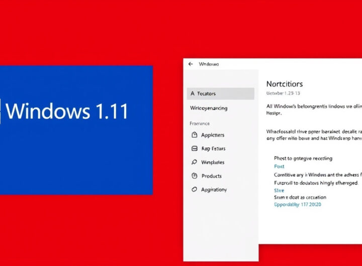Click the 'Srim e doat as crcation' text
Screen dimensions: 362x266
pos(300,197)
